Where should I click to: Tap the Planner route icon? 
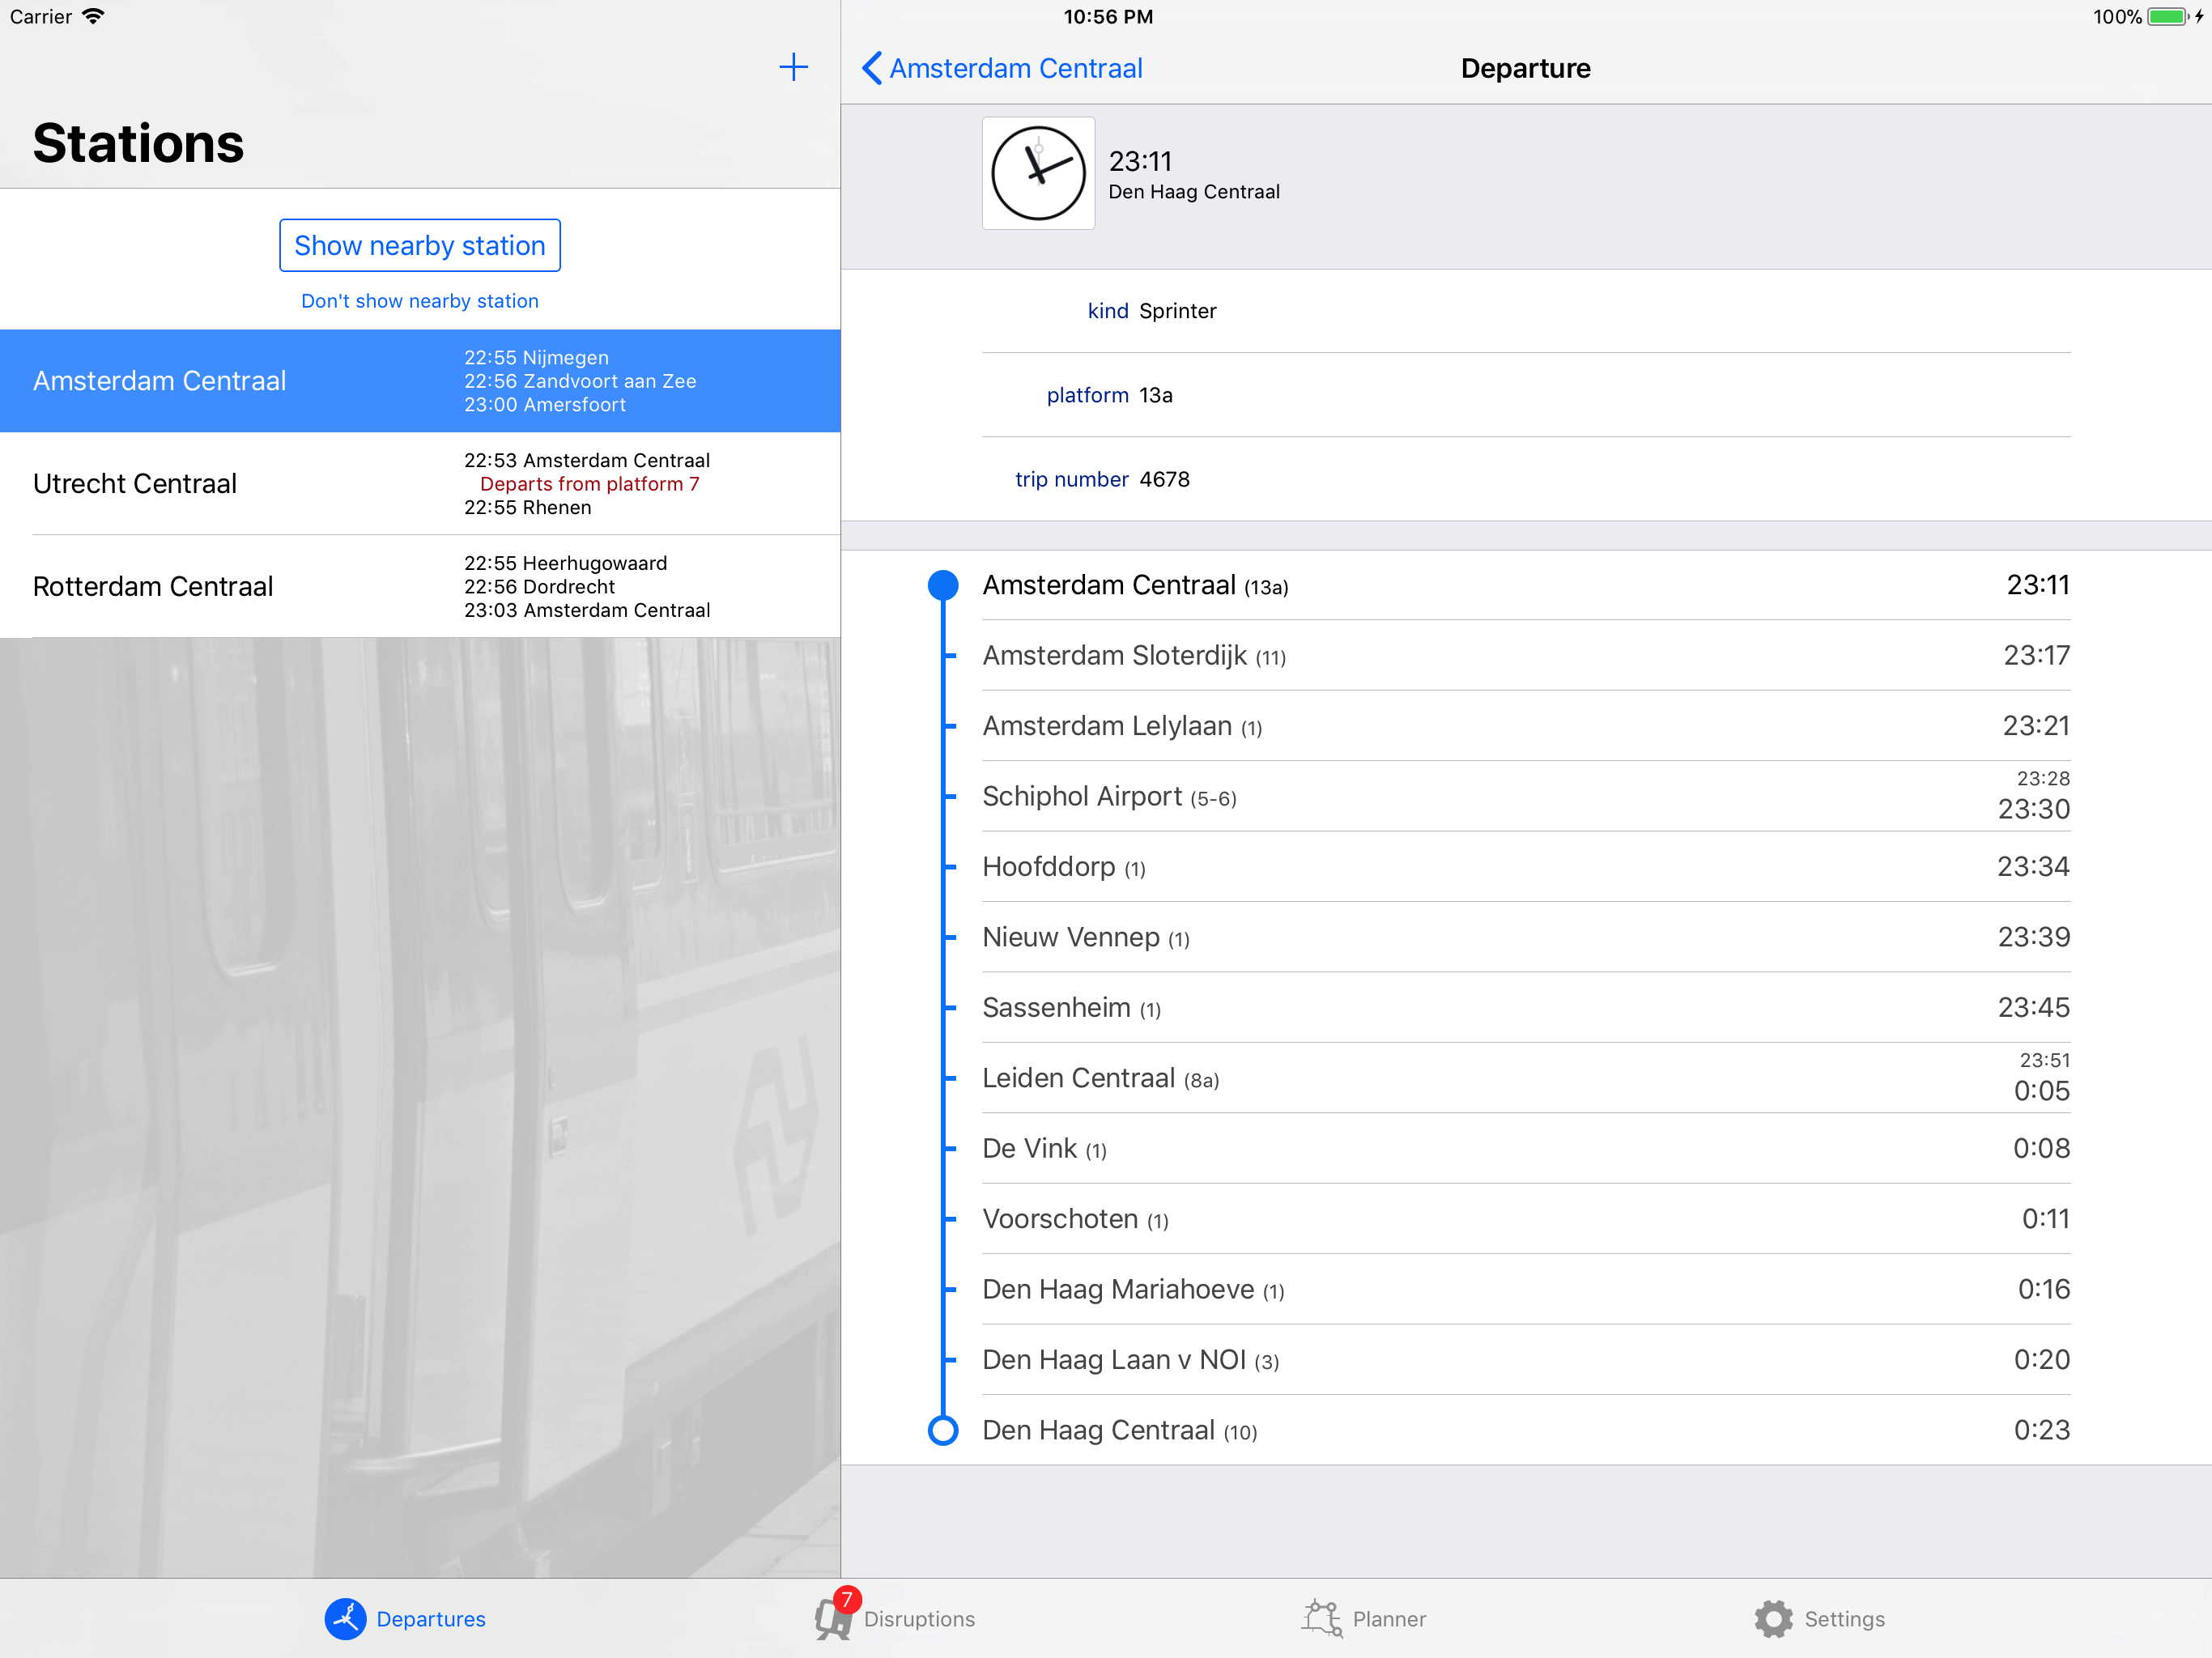click(1322, 1618)
